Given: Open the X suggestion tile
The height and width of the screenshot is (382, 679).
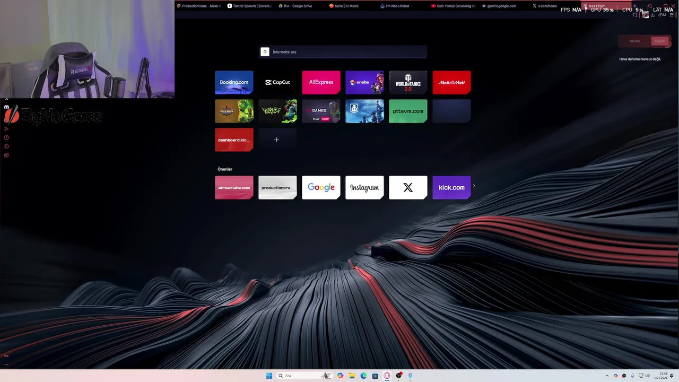Looking at the screenshot, I should 408,187.
